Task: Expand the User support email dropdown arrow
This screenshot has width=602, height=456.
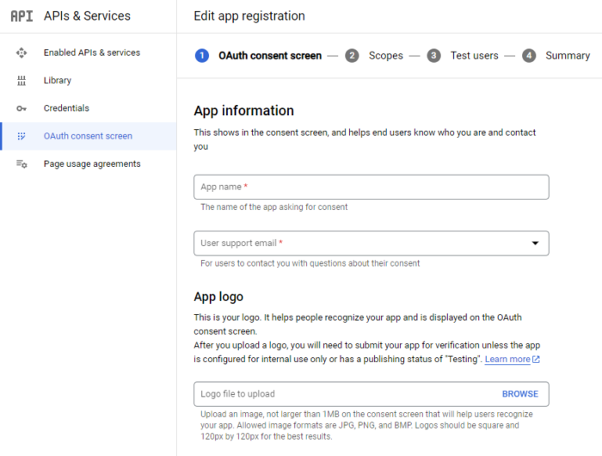Action: pyautogui.click(x=535, y=243)
